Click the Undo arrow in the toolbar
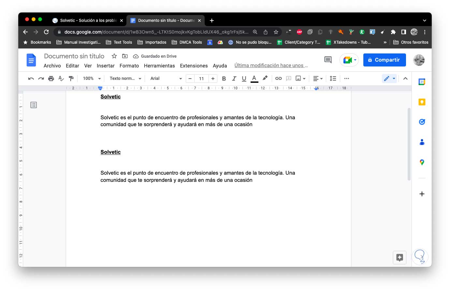 pyautogui.click(x=31, y=79)
